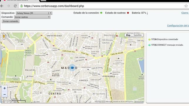Image resolution: width=189 pixels, height=106 pixels.
Task: Click the Hotel Urban label on the map
Action: (x=86, y=67)
